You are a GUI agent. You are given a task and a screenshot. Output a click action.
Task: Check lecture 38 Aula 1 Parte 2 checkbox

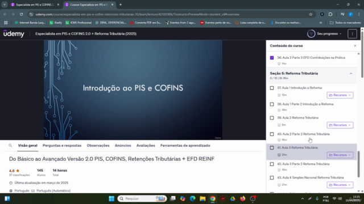(x=272, y=104)
